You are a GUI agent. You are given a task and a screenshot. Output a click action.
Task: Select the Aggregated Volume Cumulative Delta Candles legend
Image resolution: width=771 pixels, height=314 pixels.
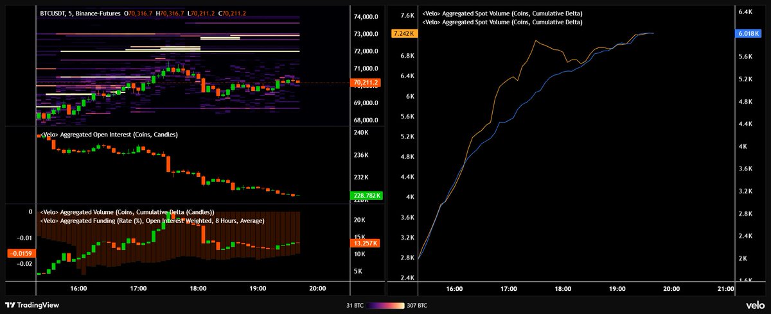(127, 211)
